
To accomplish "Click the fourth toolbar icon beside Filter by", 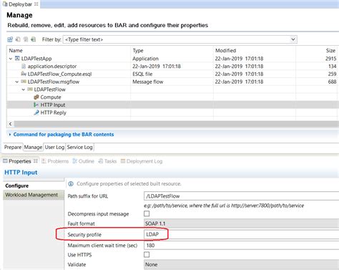I will pyautogui.click(x=34, y=39).
